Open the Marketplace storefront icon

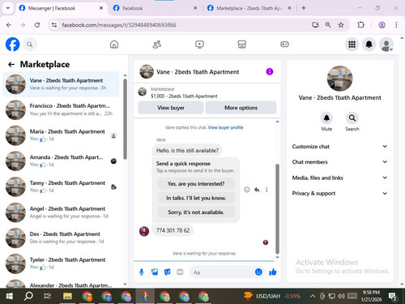(242, 45)
